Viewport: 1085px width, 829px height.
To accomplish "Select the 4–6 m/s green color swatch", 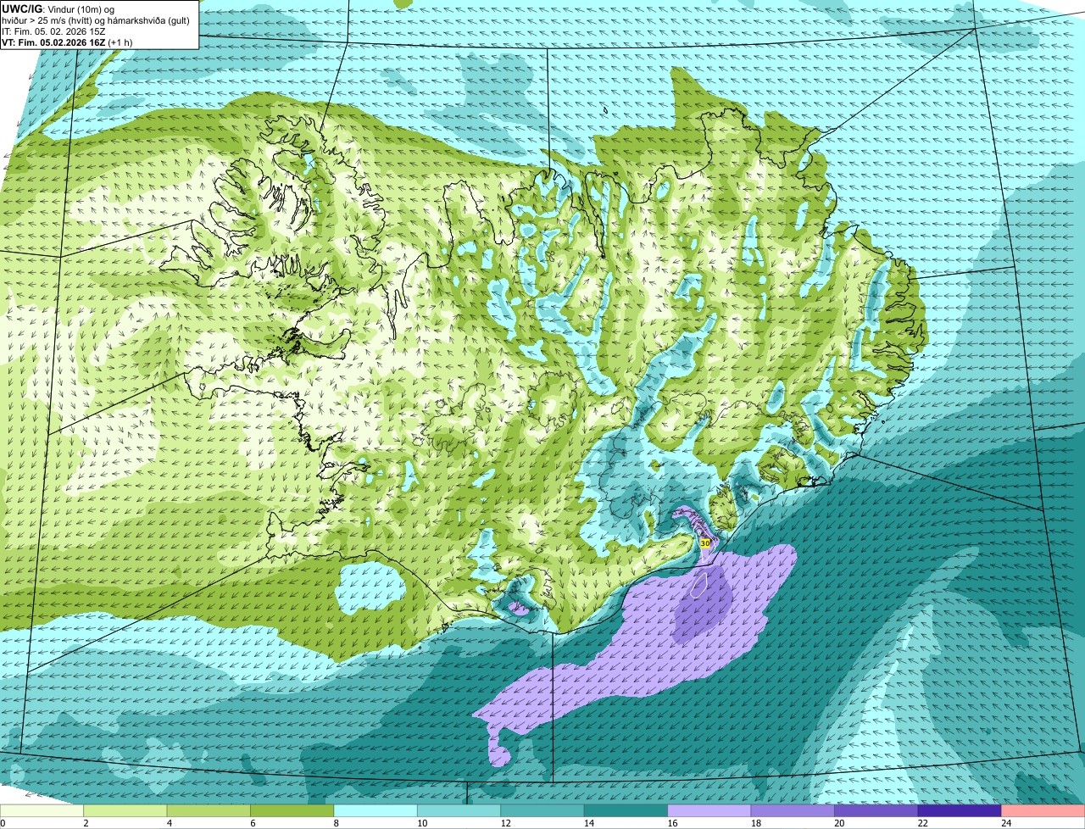I will tap(209, 811).
